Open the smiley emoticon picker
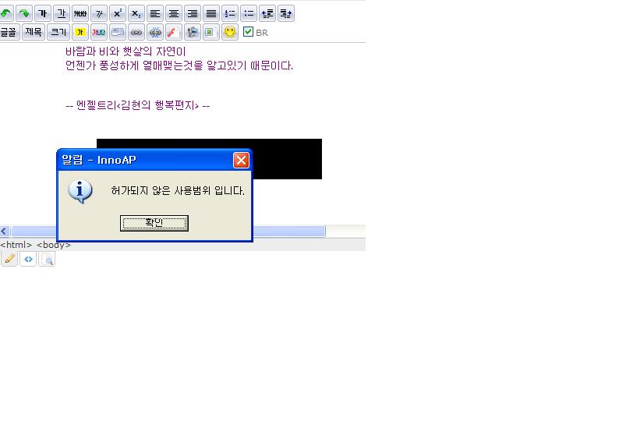This screenshot has height=428, width=626. coord(230,32)
